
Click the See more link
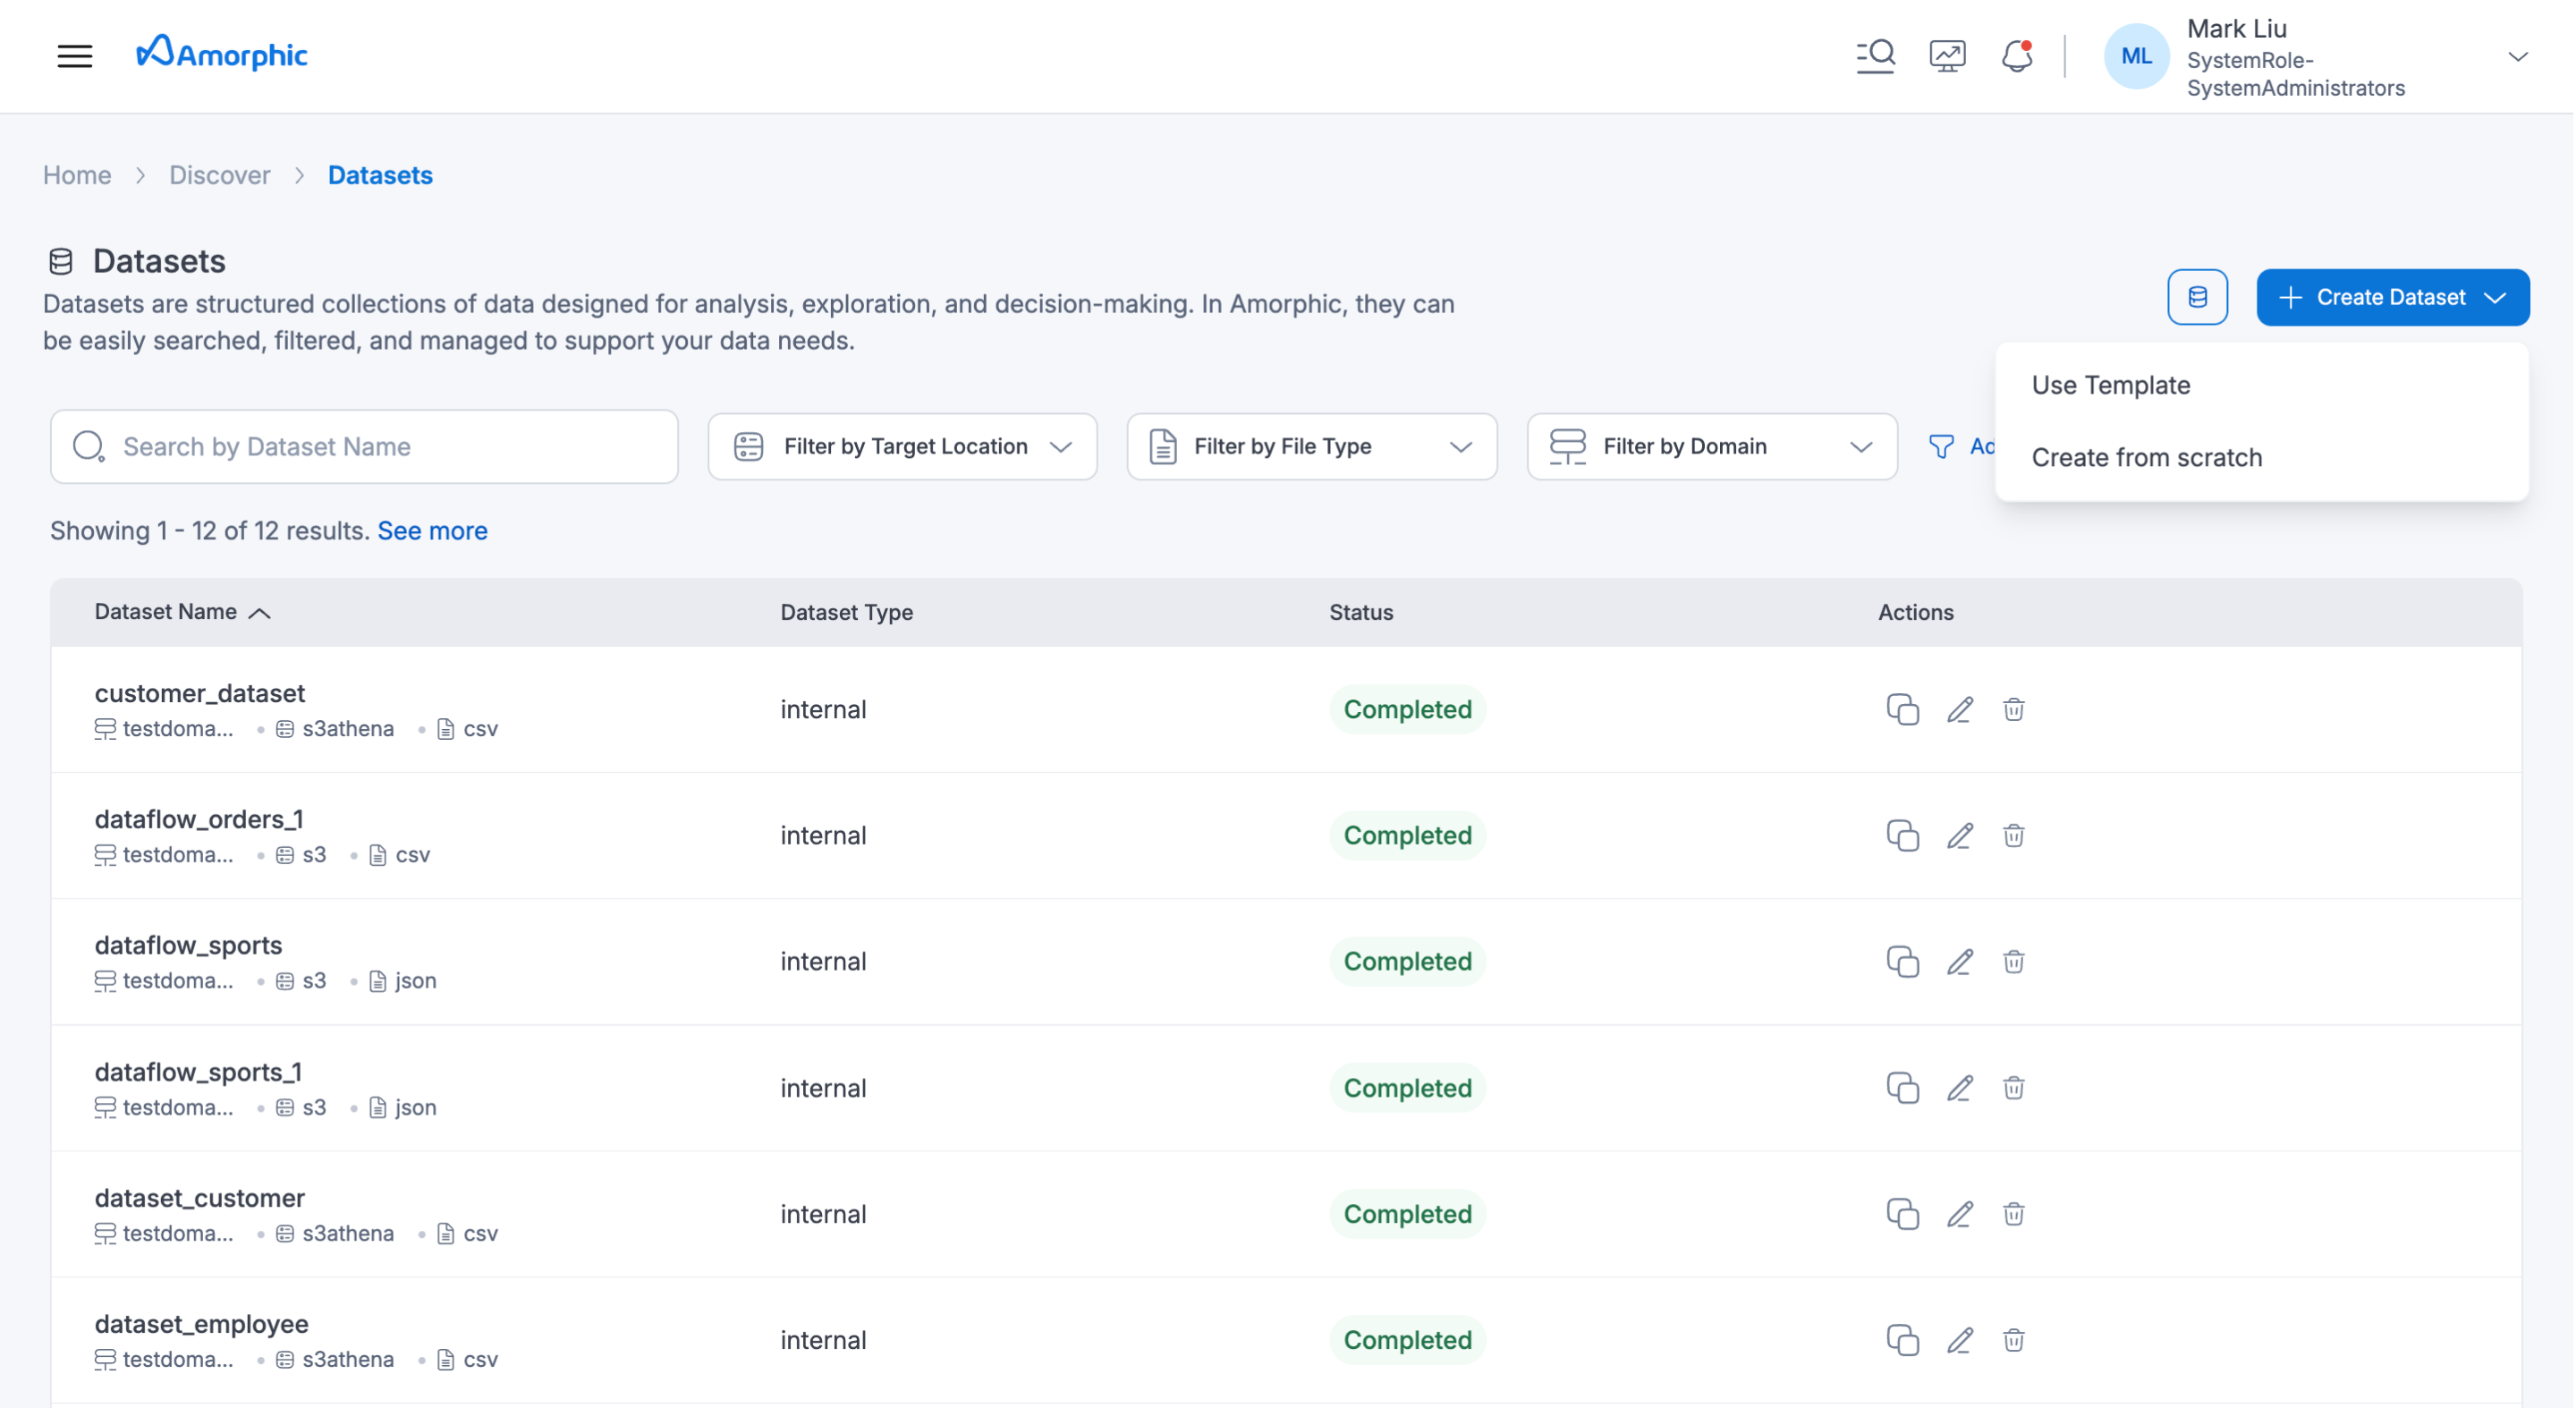click(x=432, y=531)
